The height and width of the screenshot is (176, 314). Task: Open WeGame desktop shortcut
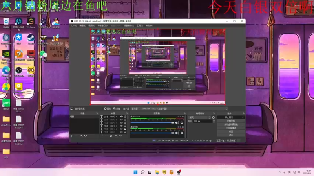31,23
